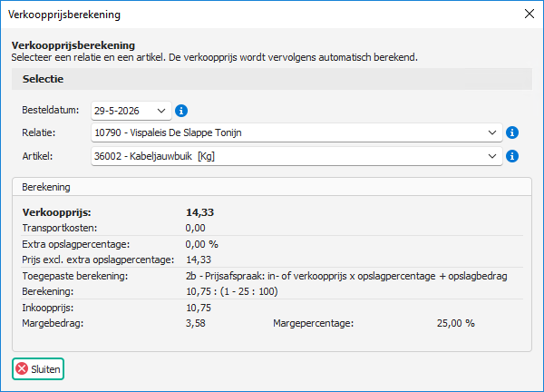Image resolution: width=544 pixels, height=392 pixels.
Task: Click the info icon beside Artikel
Action: tap(512, 156)
